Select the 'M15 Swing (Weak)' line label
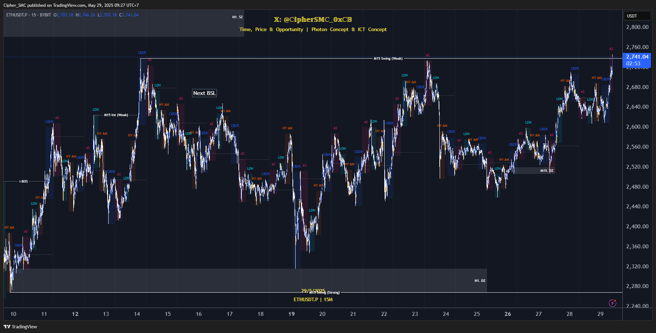 pyautogui.click(x=388, y=59)
